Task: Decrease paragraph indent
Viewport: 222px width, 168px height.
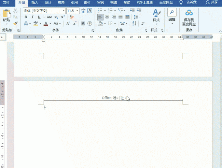Action: click(132, 11)
